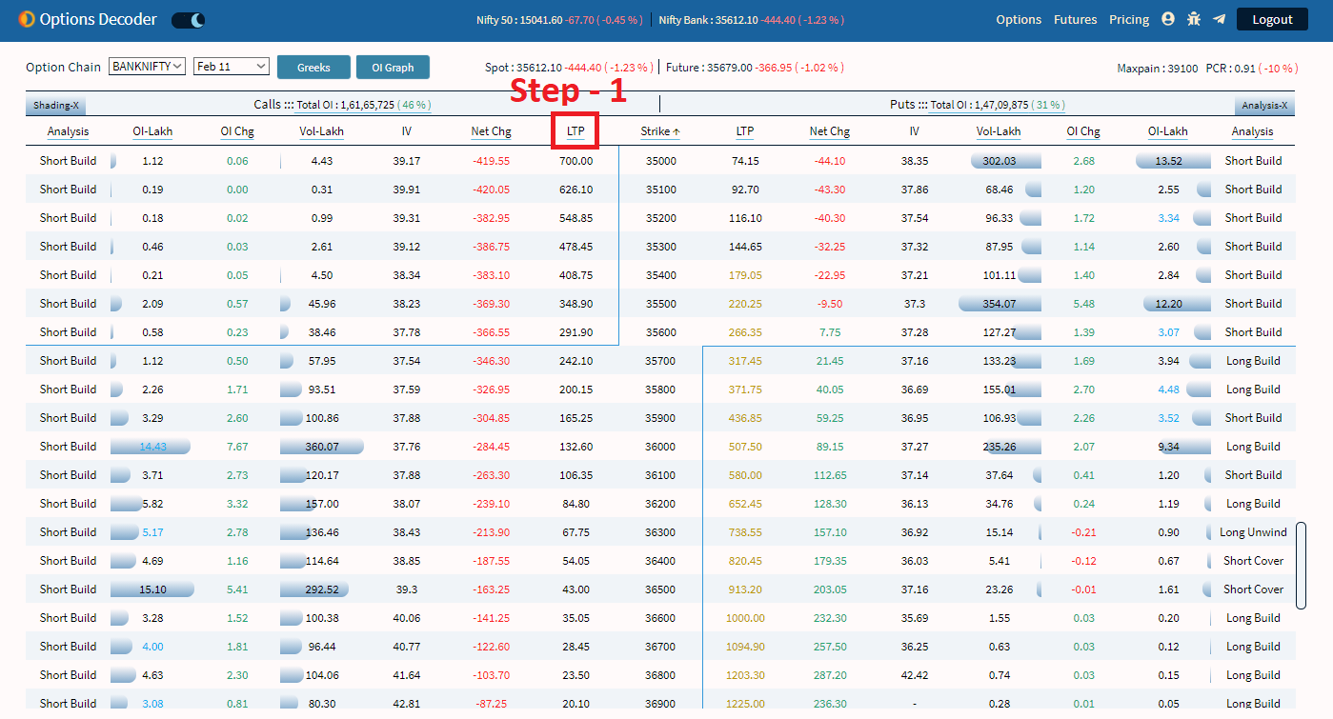Click the Logout button
This screenshot has height=719, width=1333.
(1272, 19)
